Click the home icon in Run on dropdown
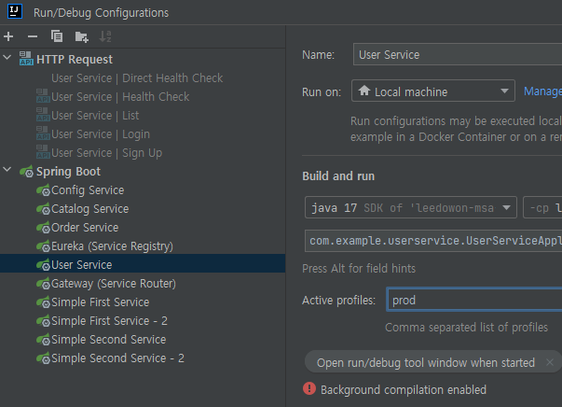The width and height of the screenshot is (562, 407). click(x=364, y=91)
